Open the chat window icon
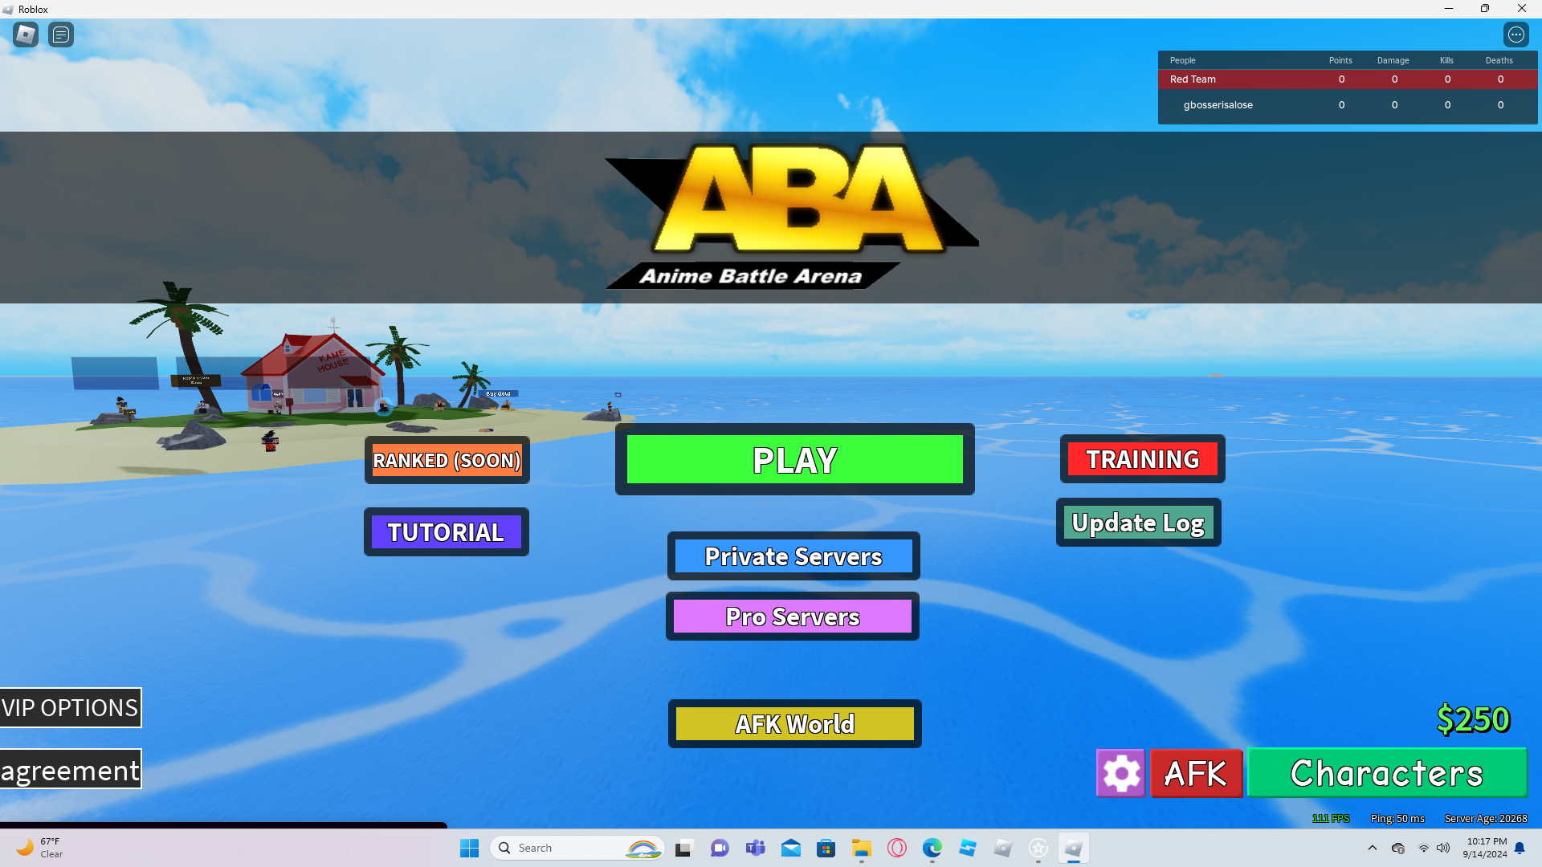Screen dimensions: 1542x867 tap(61, 35)
